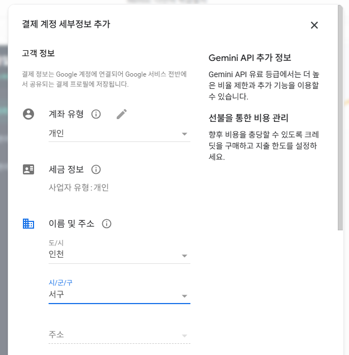Viewport: 349px width, 355px height.
Task: Open the 계좌 유형 dropdown showing 개인
Action: coord(119,134)
